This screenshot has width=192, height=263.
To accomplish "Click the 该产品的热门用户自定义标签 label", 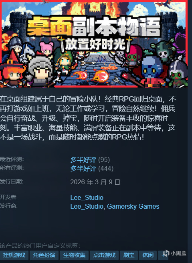I will point(40,246).
